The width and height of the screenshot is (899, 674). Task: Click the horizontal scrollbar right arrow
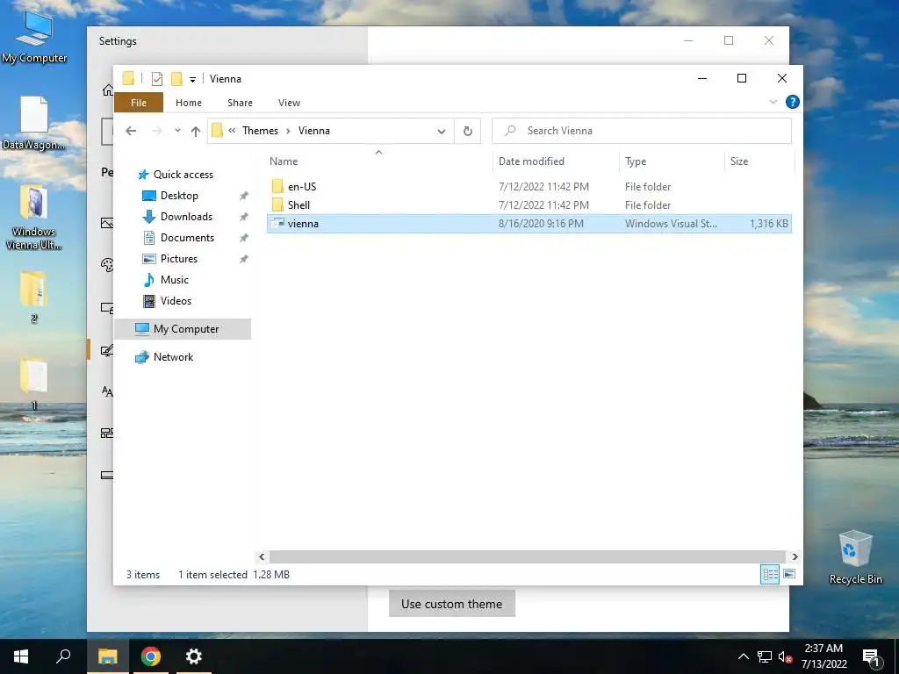tap(795, 556)
